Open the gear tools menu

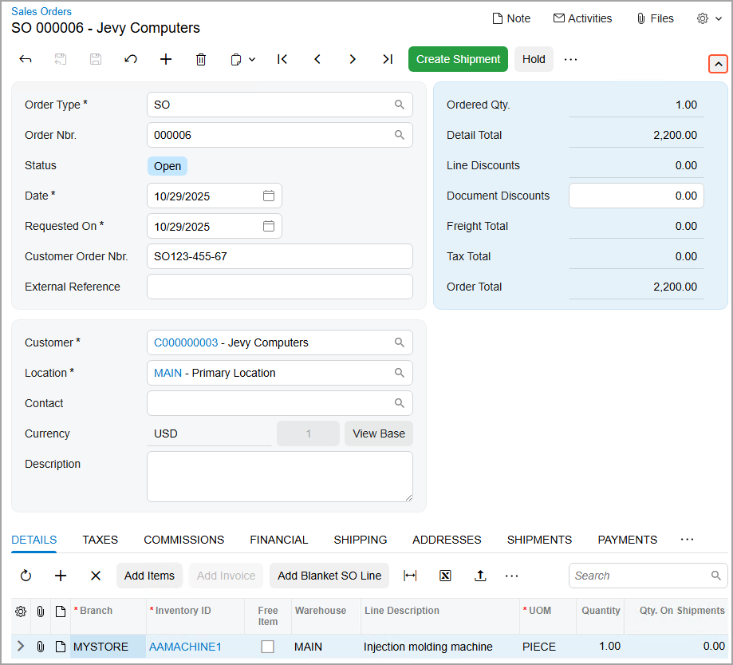click(709, 18)
